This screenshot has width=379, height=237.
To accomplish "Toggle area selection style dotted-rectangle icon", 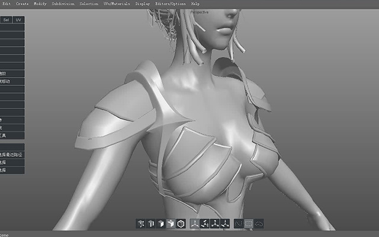I will pyautogui.click(x=249, y=224).
